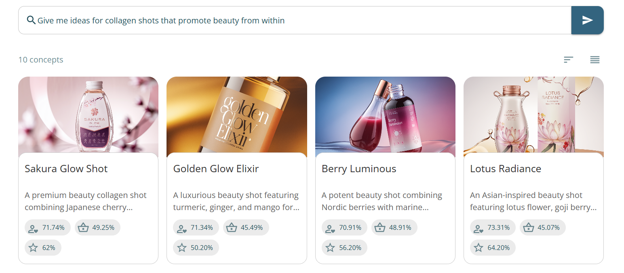Open the sort options icon

(x=569, y=60)
